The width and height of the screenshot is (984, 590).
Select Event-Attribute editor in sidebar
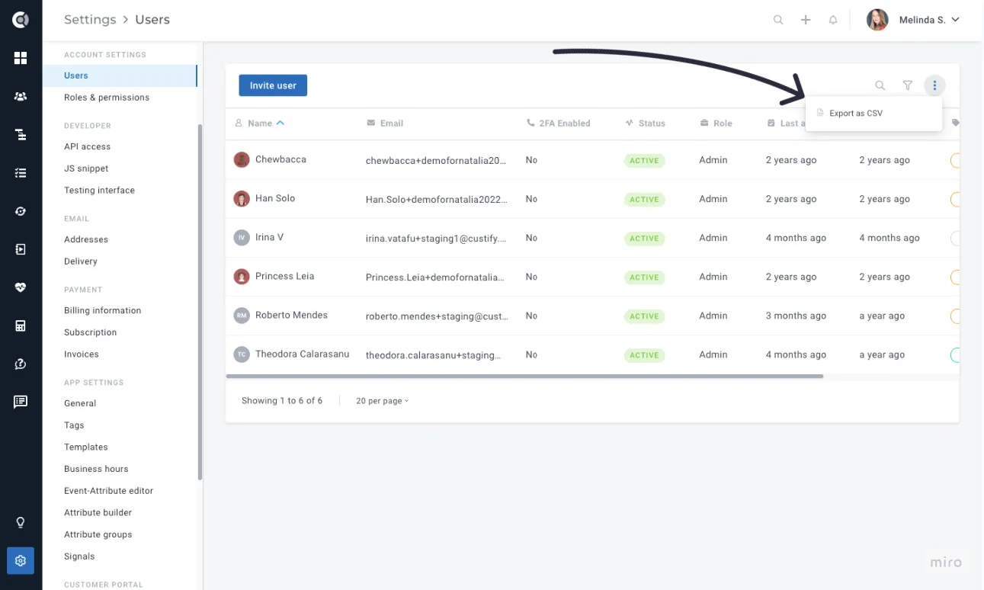pyautogui.click(x=108, y=491)
